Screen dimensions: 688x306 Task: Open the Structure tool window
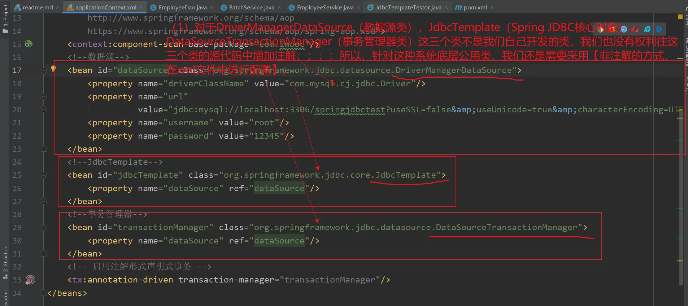point(5,262)
